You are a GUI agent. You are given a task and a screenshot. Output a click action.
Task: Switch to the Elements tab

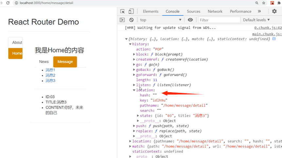pyautogui.click(x=151, y=11)
